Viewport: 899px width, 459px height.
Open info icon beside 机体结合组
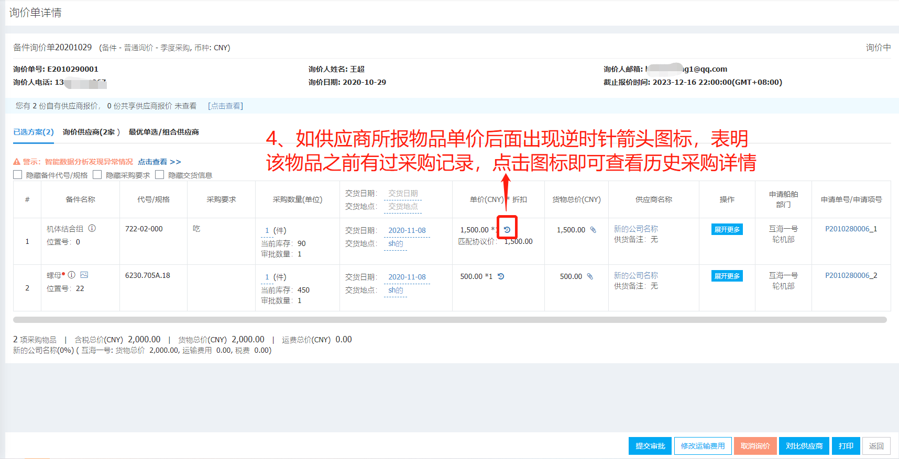(x=92, y=228)
